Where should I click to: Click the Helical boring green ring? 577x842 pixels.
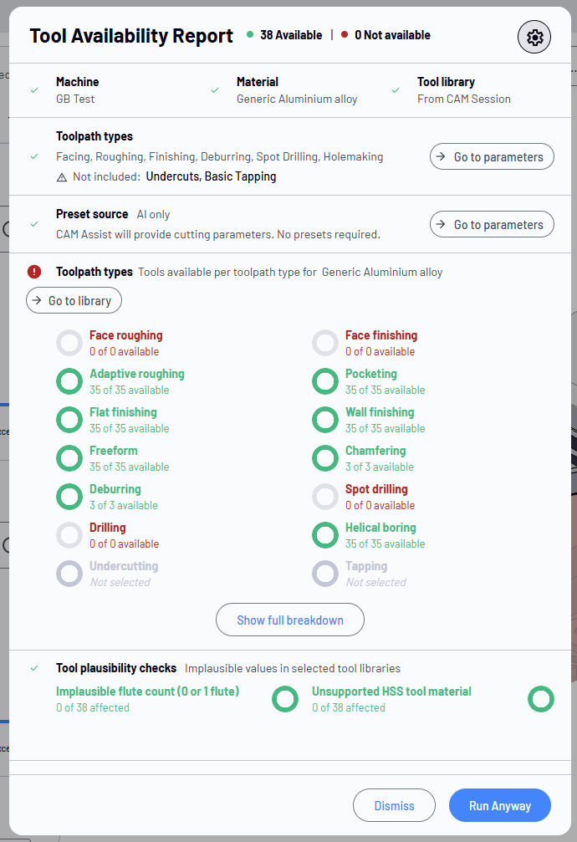[x=325, y=535]
